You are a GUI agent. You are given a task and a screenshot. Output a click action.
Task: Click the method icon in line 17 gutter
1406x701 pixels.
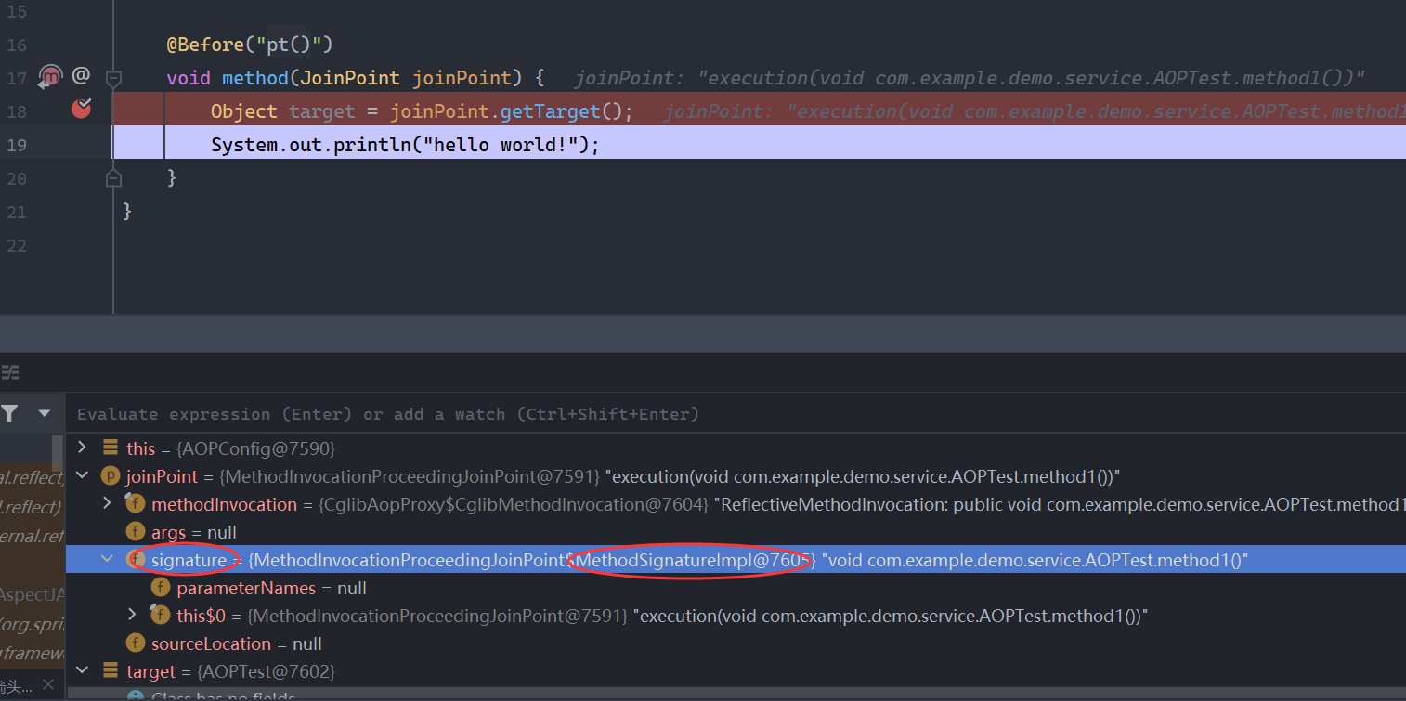(x=49, y=77)
